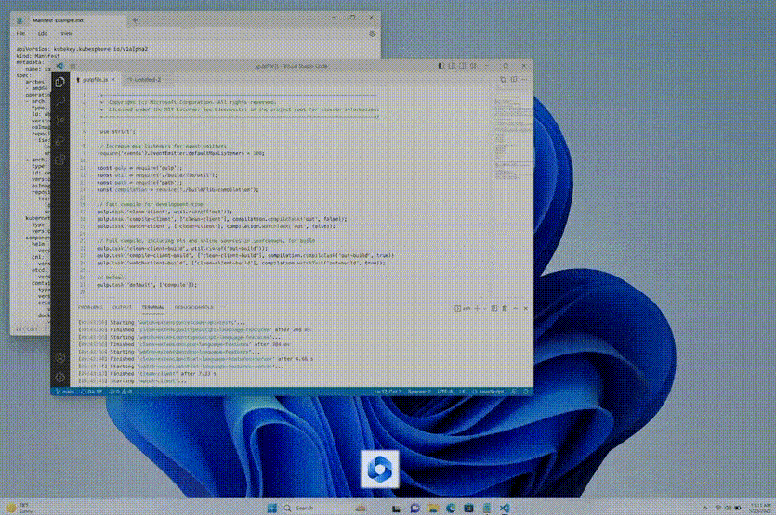Open the Explorer view in VS Code activity bar
Viewport: 776px width, 515px height.
59,82
